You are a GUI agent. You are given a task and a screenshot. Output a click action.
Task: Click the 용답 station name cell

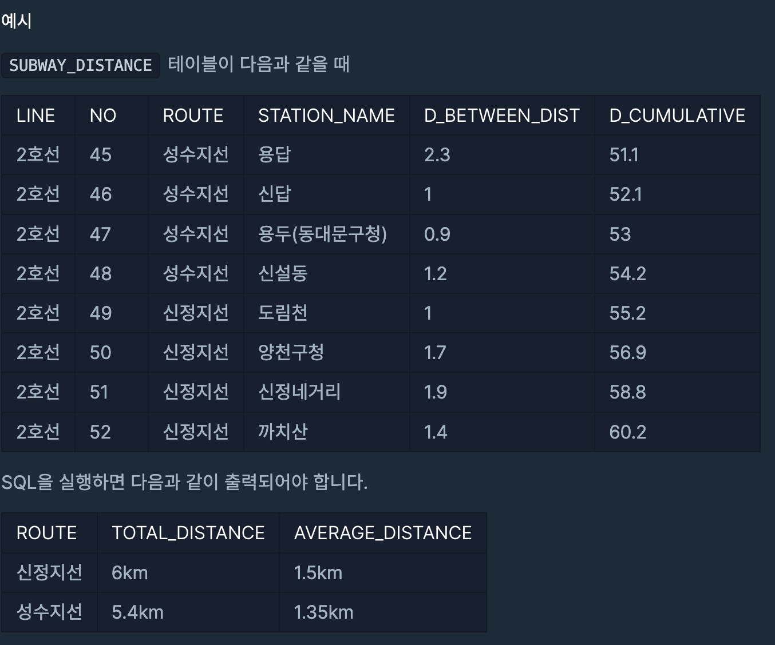point(327,155)
